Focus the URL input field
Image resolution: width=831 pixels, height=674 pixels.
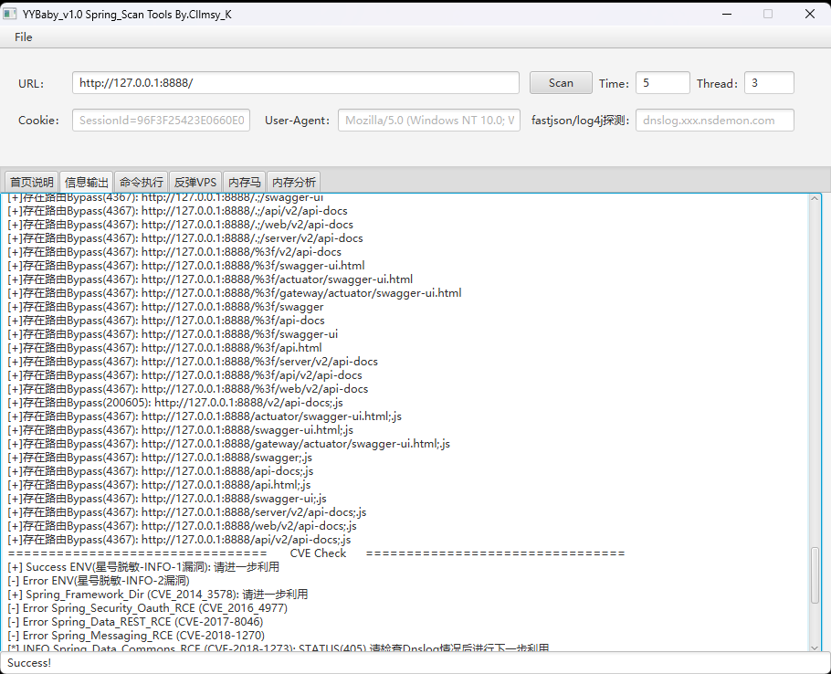(x=296, y=83)
